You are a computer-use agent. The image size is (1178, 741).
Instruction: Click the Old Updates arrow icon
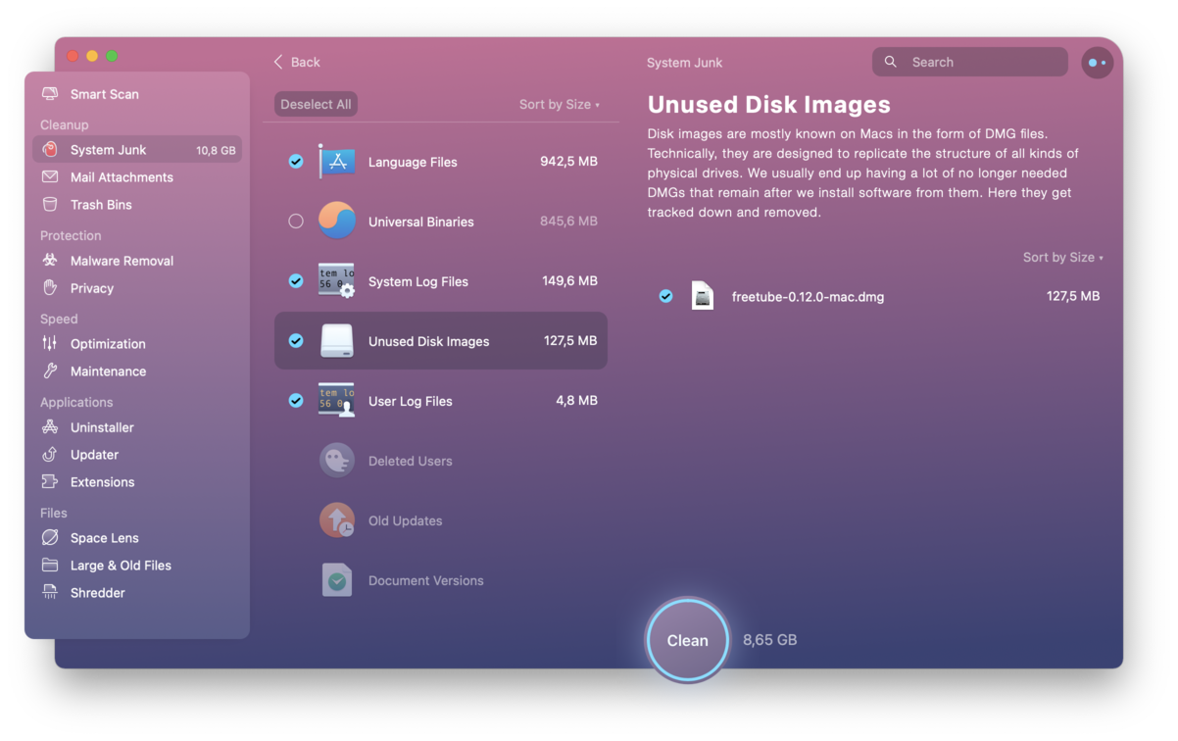[337, 520]
